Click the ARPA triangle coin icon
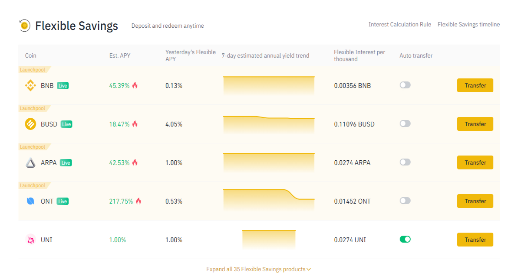Screen dimensions: 521x279 30,163
